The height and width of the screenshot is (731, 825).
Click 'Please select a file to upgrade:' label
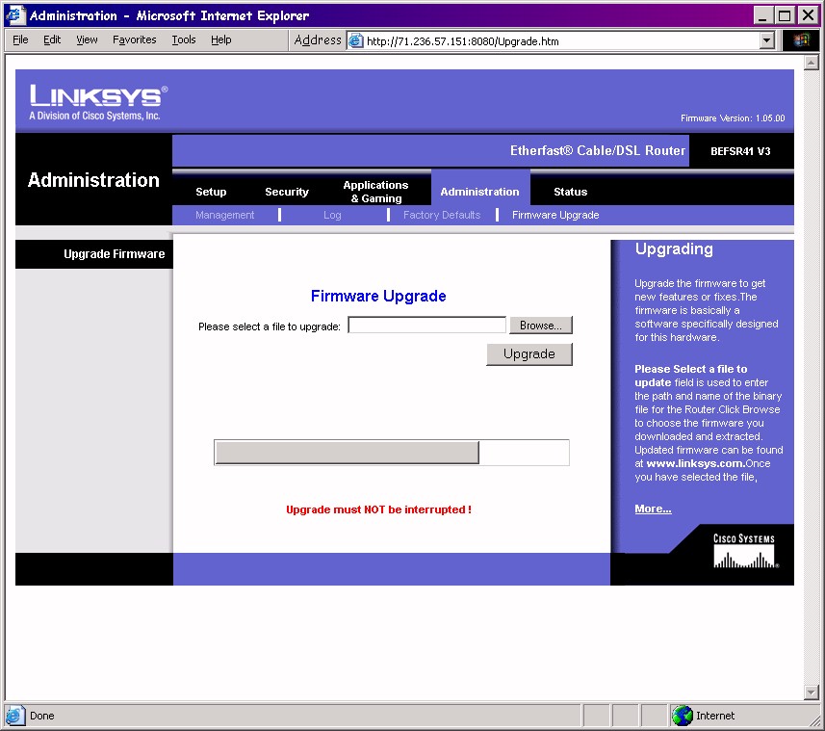click(x=270, y=326)
